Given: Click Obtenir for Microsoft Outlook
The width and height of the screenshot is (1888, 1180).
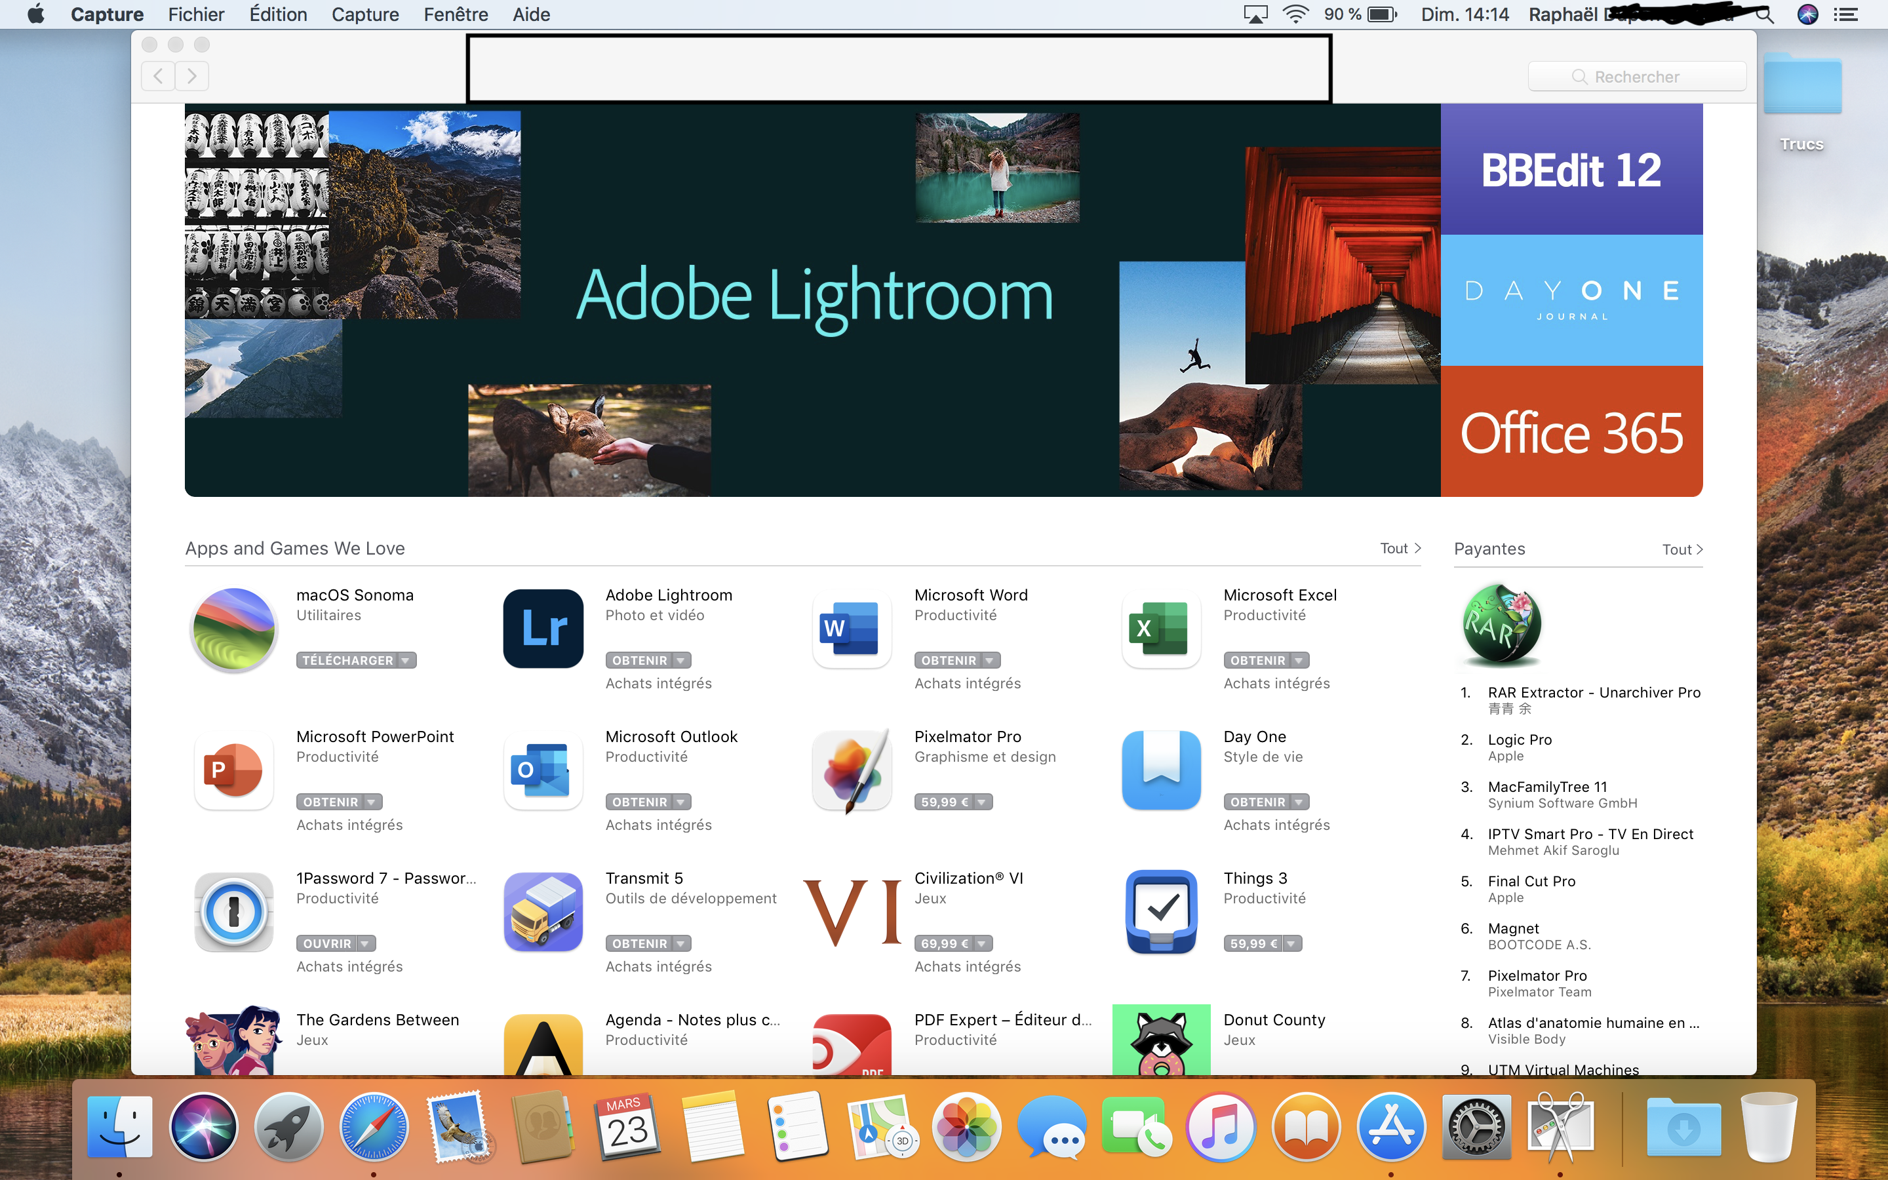Looking at the screenshot, I should [x=639, y=802].
